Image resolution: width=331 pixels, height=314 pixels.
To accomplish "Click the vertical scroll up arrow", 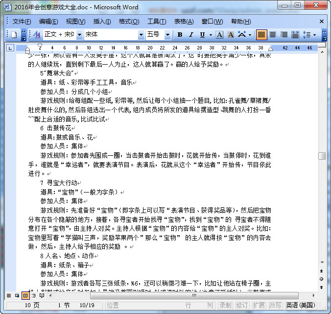I will point(322,52).
